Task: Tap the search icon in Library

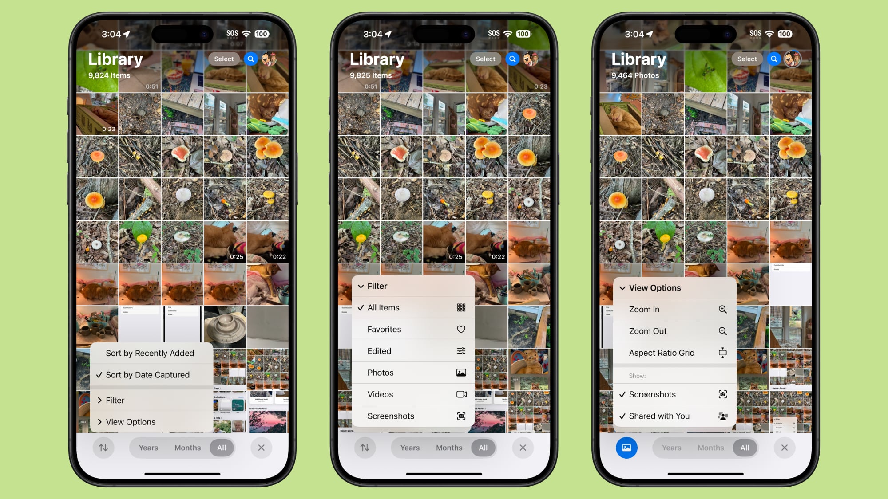Action: point(250,59)
